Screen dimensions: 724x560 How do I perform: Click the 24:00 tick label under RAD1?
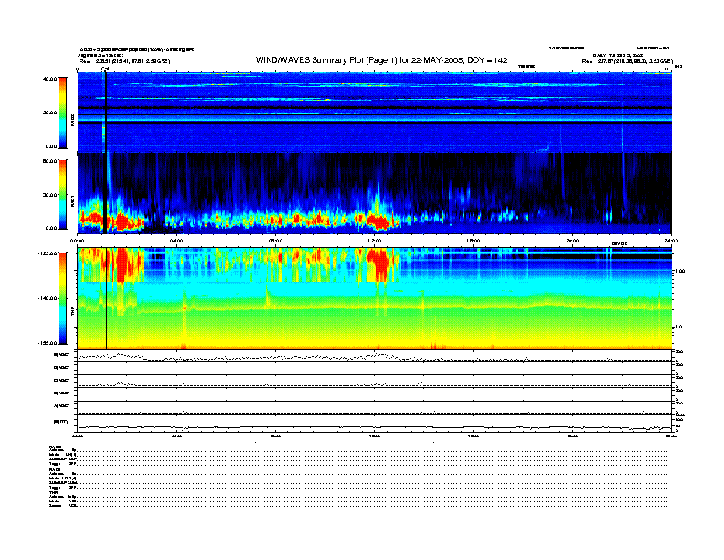pyautogui.click(x=671, y=241)
